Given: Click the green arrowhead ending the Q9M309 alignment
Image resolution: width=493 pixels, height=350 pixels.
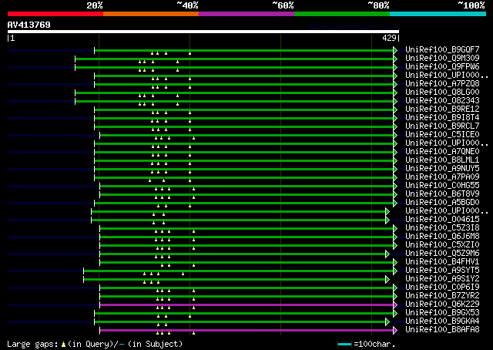Looking at the screenshot, I should pos(395,59).
